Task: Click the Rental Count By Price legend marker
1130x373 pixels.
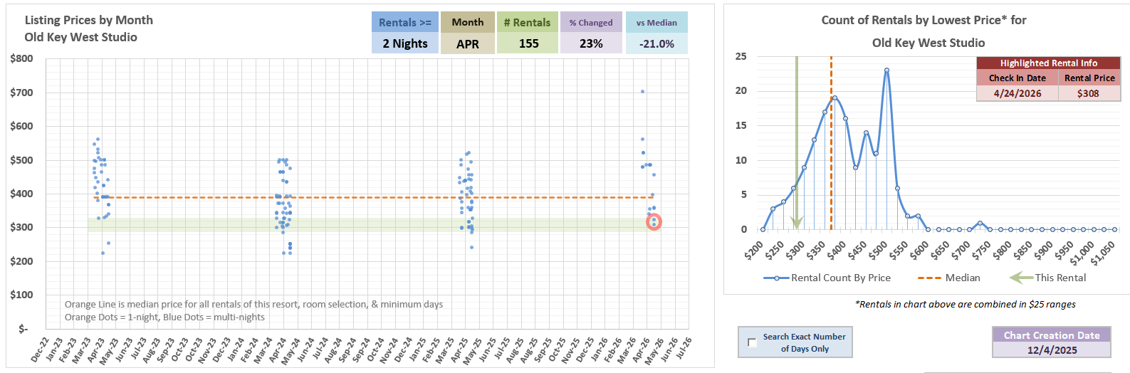Action: [775, 278]
